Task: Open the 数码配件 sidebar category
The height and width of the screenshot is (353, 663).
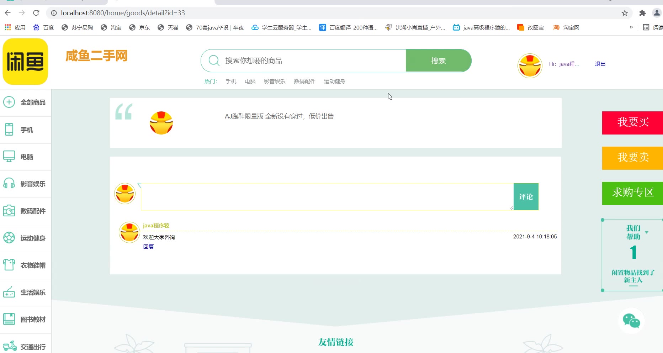Action: pos(26,211)
